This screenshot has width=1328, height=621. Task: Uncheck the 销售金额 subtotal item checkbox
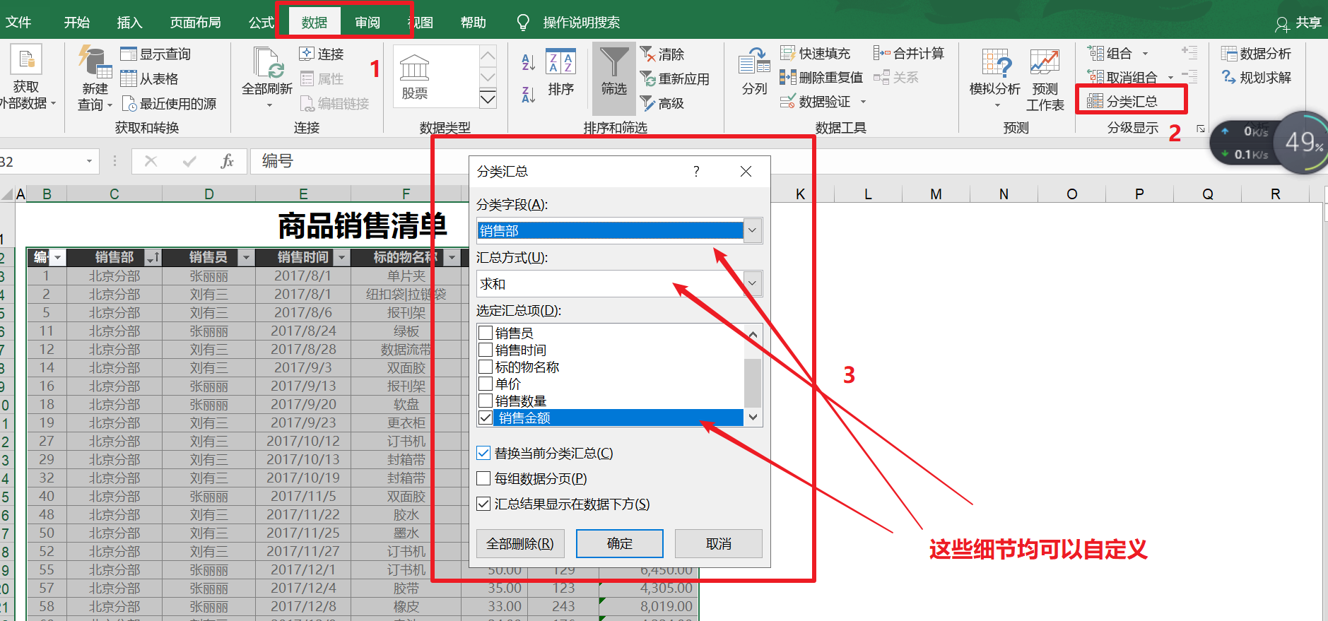pos(486,418)
